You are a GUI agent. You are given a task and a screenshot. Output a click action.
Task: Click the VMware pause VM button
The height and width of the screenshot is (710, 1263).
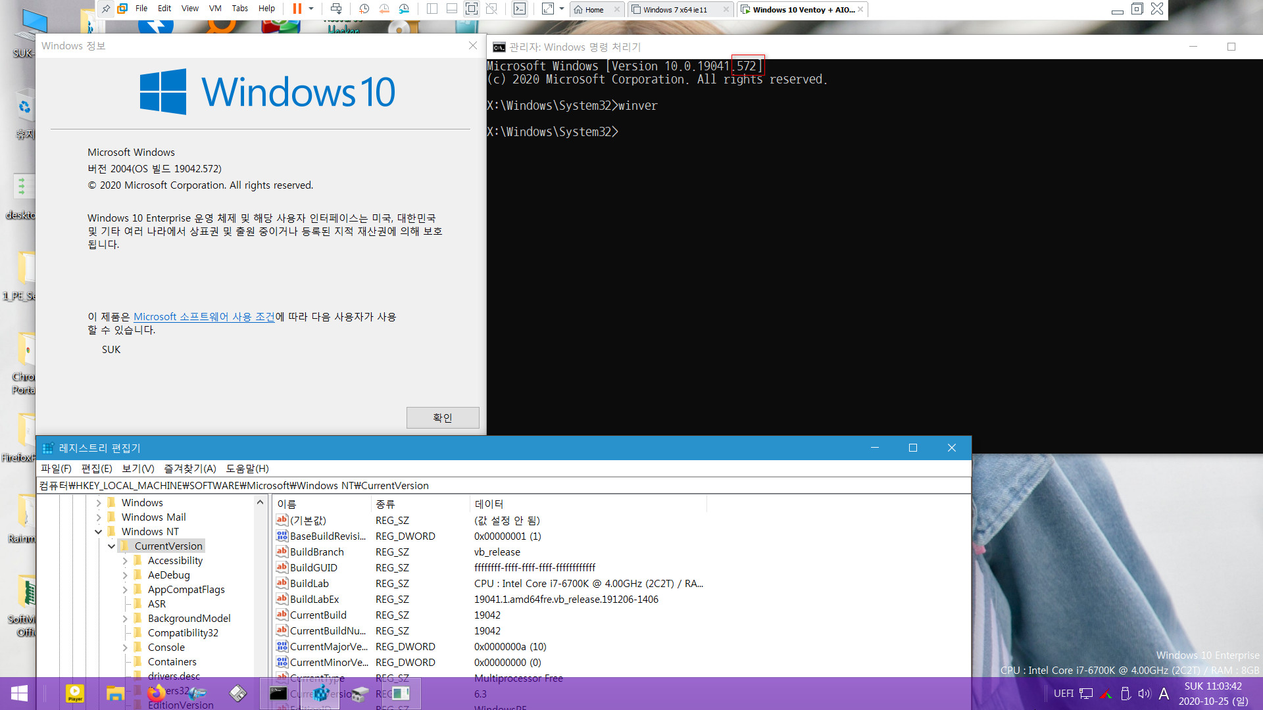coord(297,9)
